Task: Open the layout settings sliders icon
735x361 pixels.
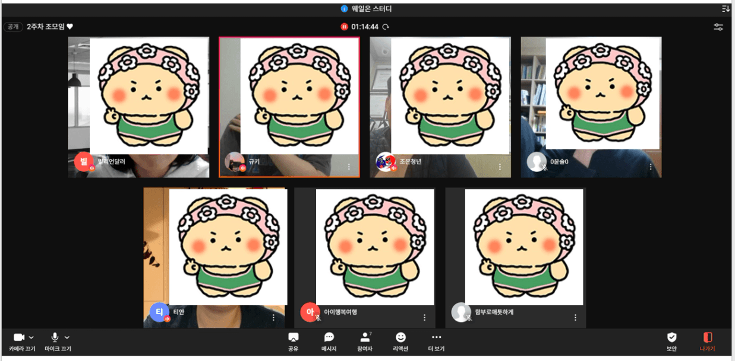Action: tap(718, 27)
